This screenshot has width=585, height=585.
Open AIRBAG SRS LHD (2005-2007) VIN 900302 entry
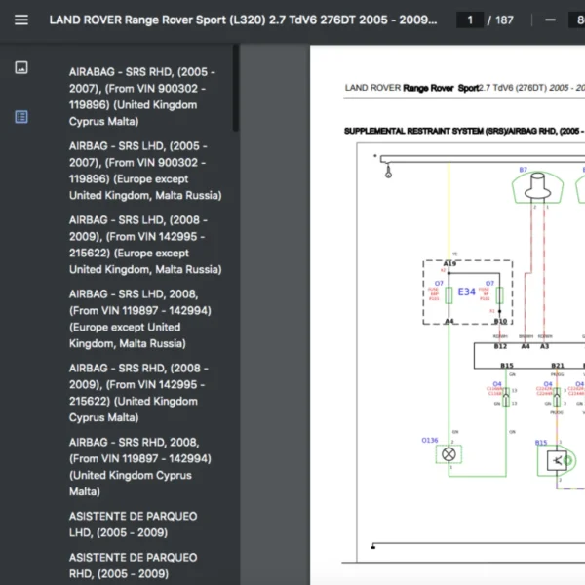coord(143,171)
